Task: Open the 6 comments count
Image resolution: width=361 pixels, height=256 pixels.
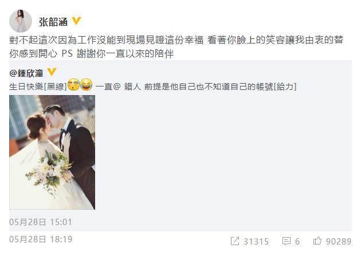Action: pos(297,242)
